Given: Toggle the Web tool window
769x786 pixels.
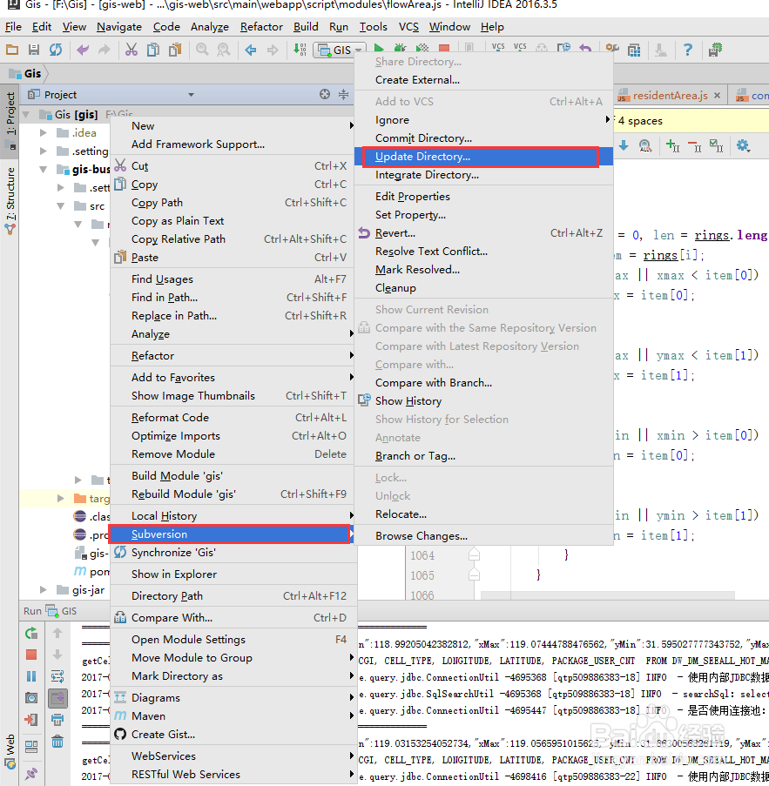Looking at the screenshot, I should (x=10, y=751).
